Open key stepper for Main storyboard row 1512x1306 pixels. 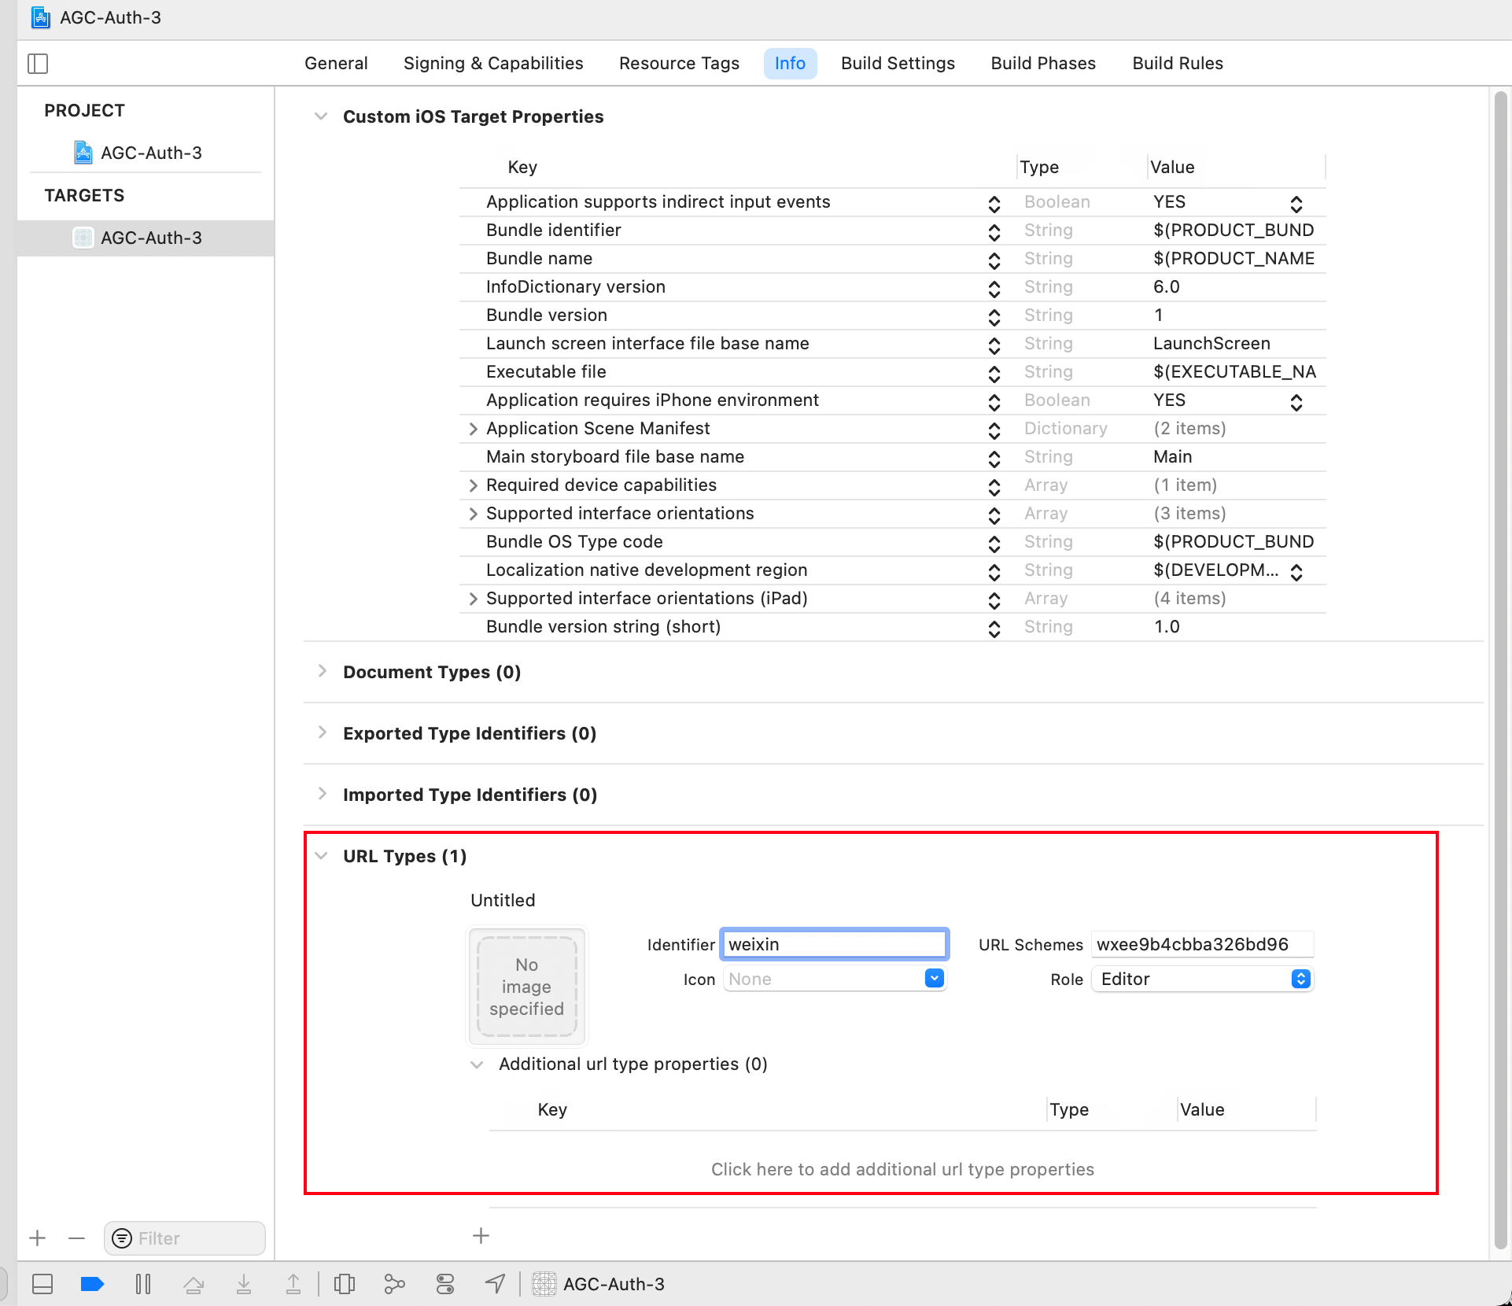(x=994, y=458)
